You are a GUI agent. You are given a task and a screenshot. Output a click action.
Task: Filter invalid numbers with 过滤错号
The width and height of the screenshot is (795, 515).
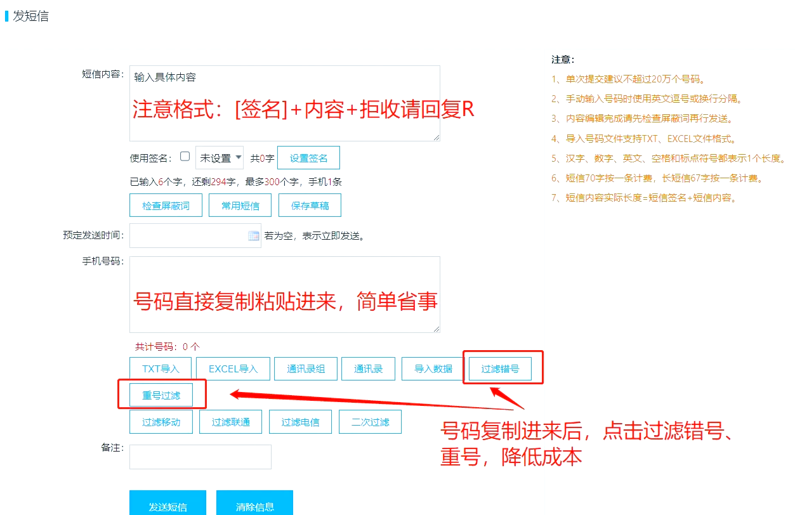coord(500,368)
